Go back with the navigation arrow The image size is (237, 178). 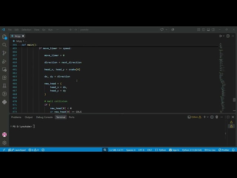[x=71, y=30]
